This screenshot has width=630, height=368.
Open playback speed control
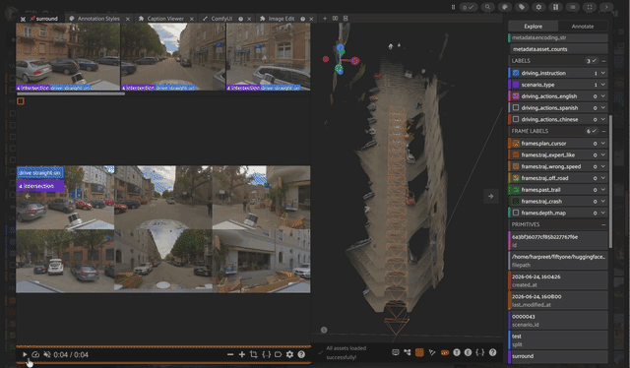pyautogui.click(x=35, y=354)
